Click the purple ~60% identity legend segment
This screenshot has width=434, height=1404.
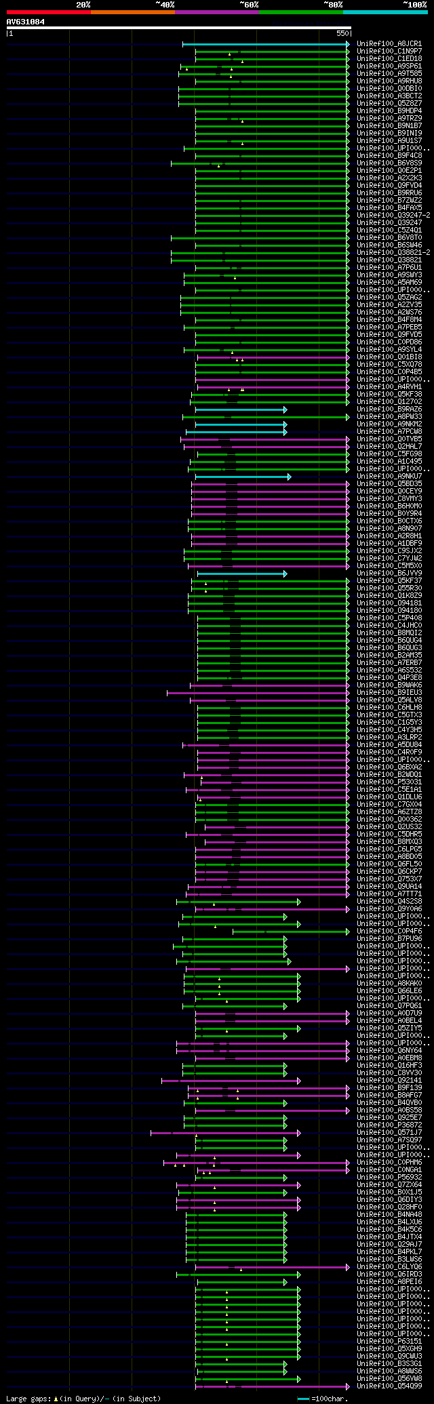[x=216, y=12]
